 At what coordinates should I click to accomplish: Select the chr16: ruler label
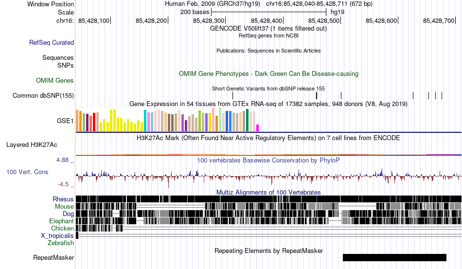click(65, 20)
